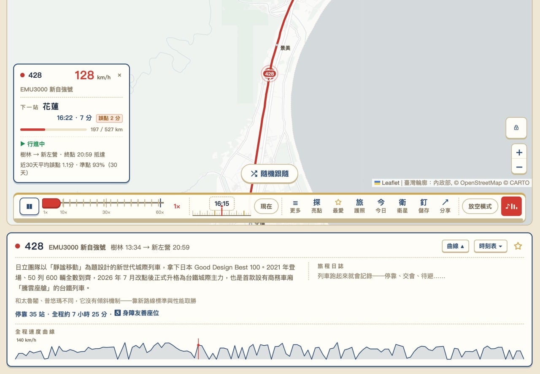The width and height of the screenshot is (540, 374).
Task: Close the train 428 info card
Action: tap(119, 75)
